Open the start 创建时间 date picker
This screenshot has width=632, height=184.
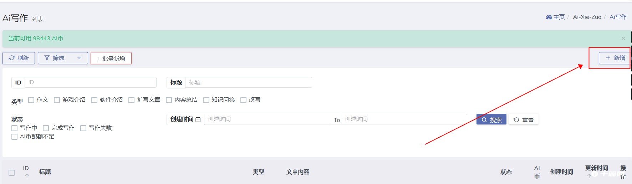point(267,119)
